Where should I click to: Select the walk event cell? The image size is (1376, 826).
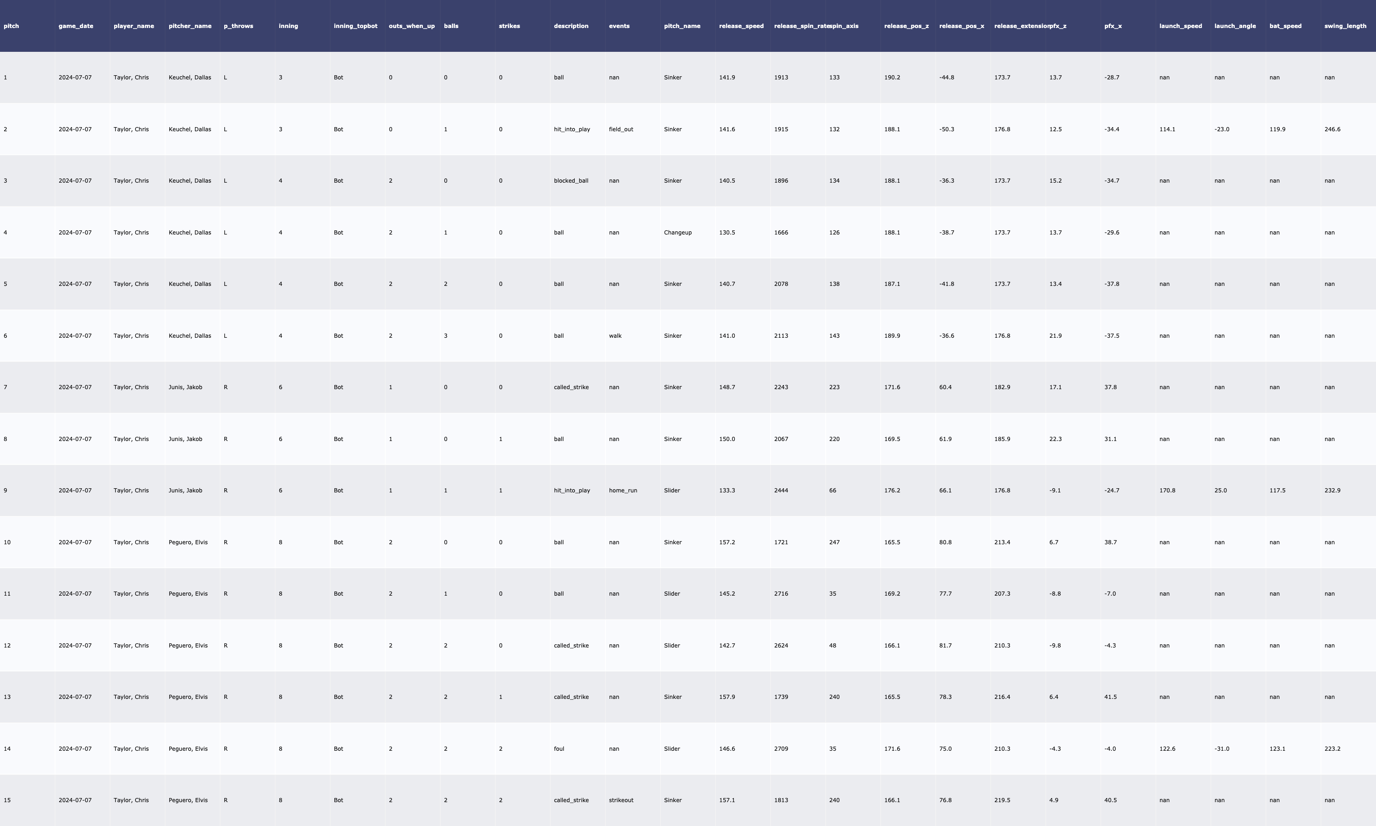pos(615,335)
